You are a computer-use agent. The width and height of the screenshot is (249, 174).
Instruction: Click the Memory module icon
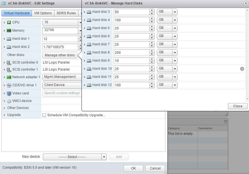point(9,31)
